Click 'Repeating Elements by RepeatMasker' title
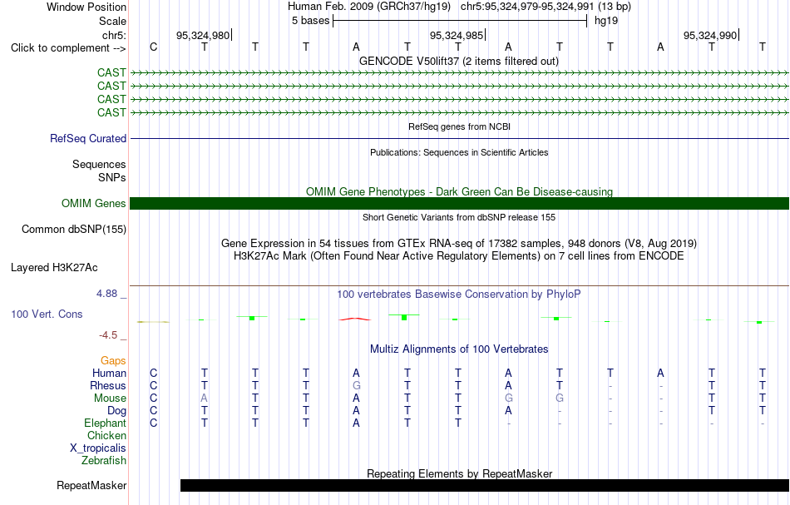This screenshot has width=790, height=505. click(459, 474)
